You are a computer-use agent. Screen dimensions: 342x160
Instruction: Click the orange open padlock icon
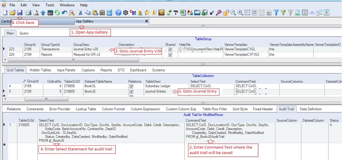click(226, 13)
